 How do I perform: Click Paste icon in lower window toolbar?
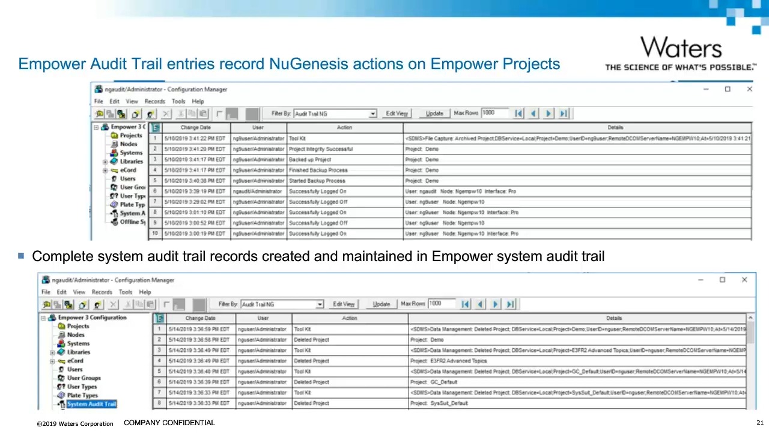point(150,304)
